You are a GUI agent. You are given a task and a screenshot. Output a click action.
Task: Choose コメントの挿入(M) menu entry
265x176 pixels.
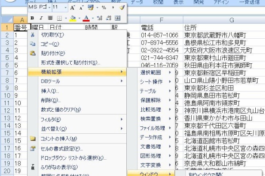pyautogui.click(x=77, y=139)
